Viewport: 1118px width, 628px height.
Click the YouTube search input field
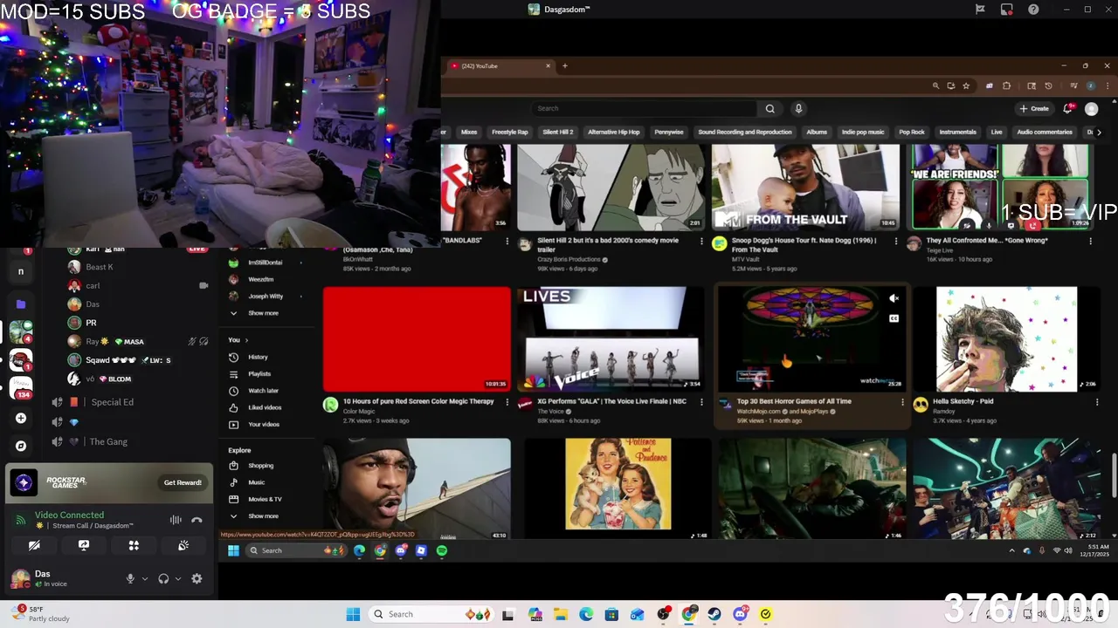point(645,109)
